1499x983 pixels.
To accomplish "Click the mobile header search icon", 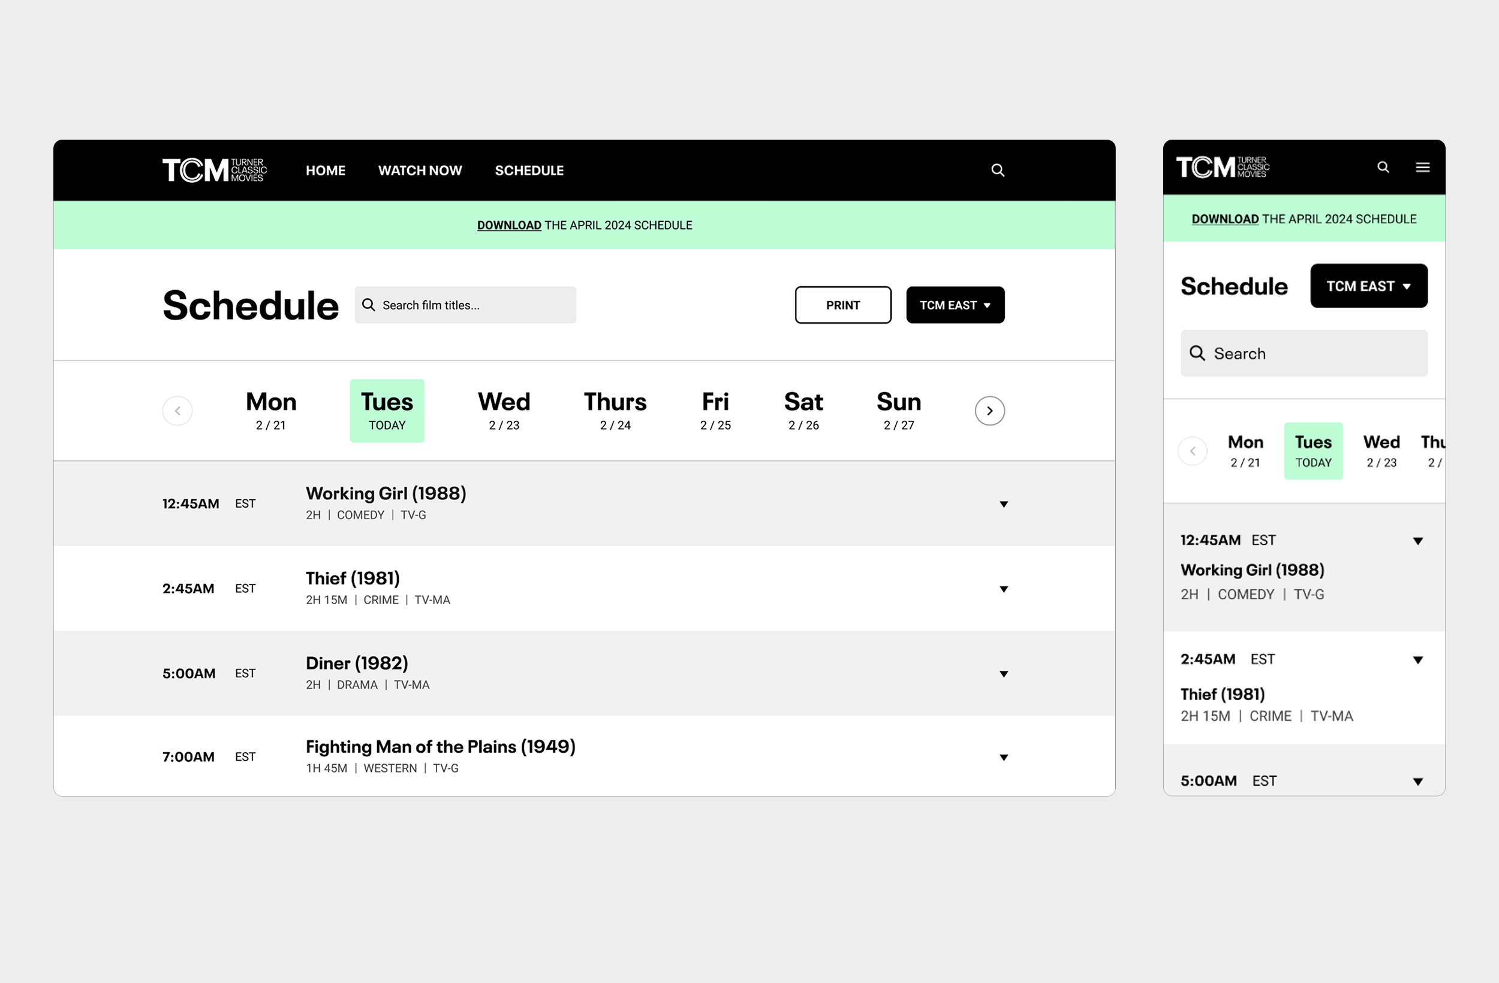I will 1383,167.
